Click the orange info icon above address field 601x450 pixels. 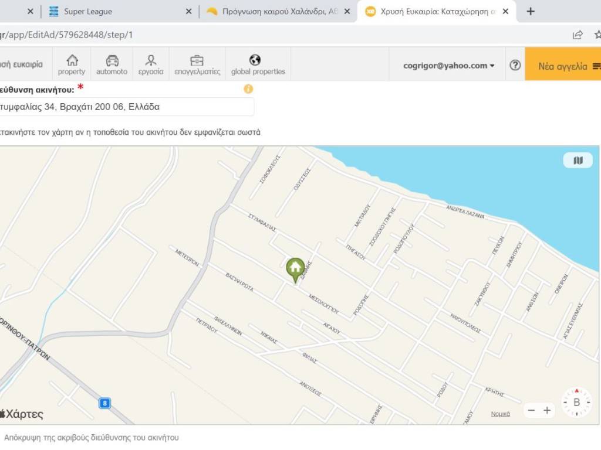pyautogui.click(x=248, y=89)
